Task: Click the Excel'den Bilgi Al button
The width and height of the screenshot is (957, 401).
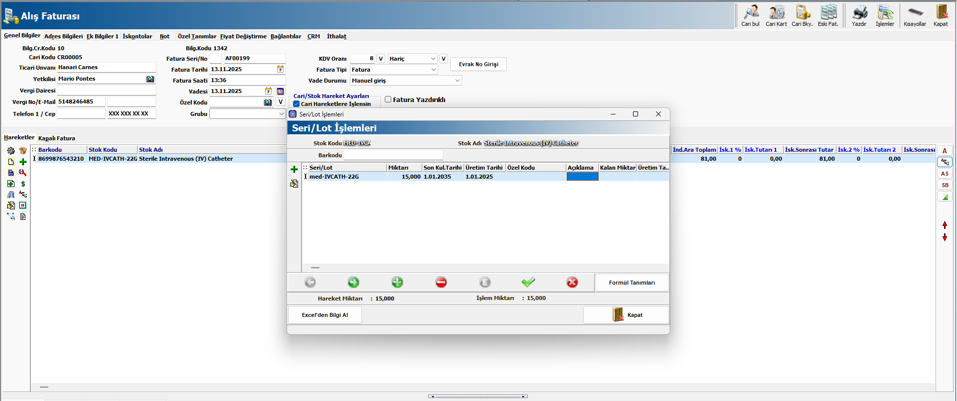Action: (325, 315)
